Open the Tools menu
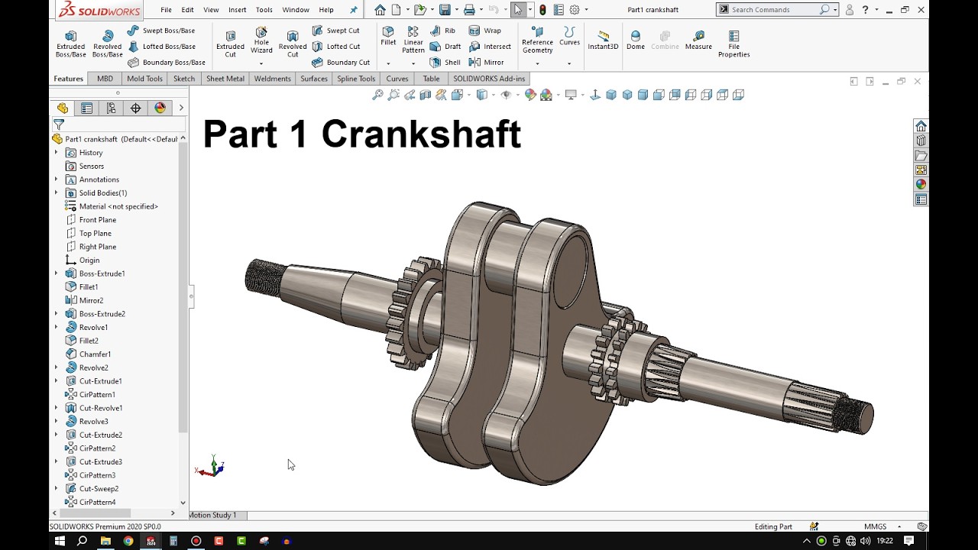Image resolution: width=978 pixels, height=550 pixels. tap(264, 10)
